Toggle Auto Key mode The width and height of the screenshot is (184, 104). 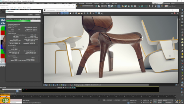click(x=160, y=100)
